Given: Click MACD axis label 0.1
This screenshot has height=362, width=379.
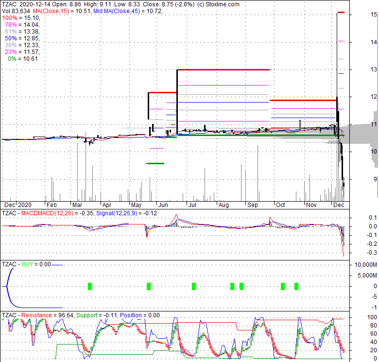Looking at the screenshot, I should (373, 218).
